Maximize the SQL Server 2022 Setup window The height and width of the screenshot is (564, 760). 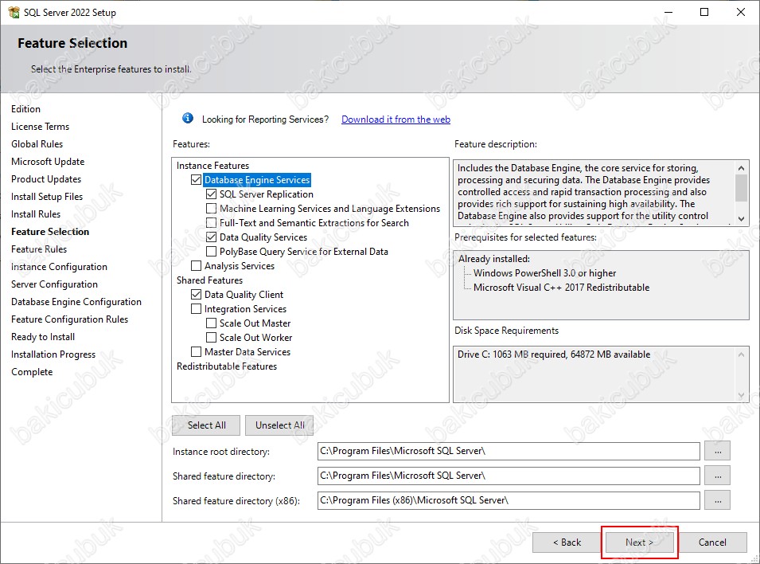point(704,12)
